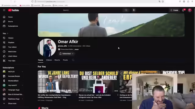
Task: Open the hamburger guide menu
Action: pos(4,10)
